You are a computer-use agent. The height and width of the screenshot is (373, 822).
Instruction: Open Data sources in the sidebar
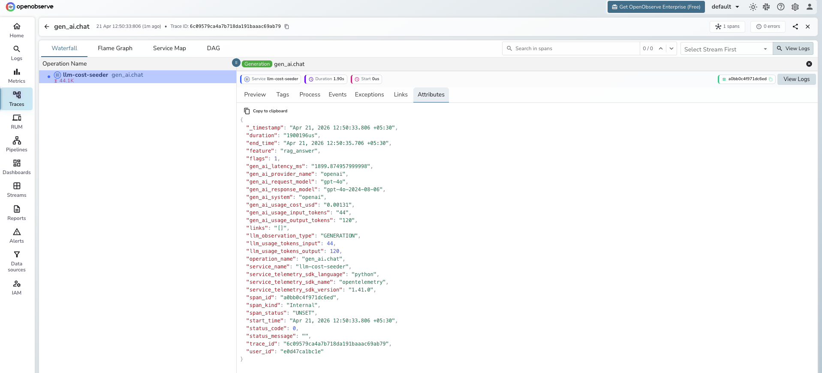17,261
